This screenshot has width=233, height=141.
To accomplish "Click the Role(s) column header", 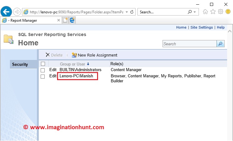I will (117, 64).
